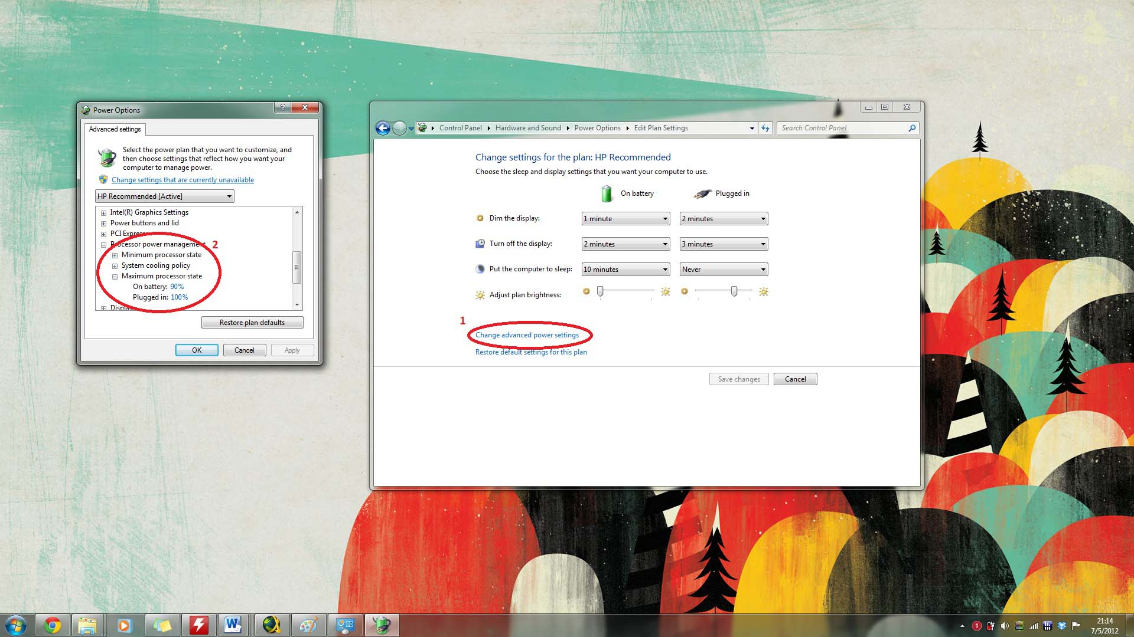Click Edit Plan Settings in the breadcrumb

[661, 128]
